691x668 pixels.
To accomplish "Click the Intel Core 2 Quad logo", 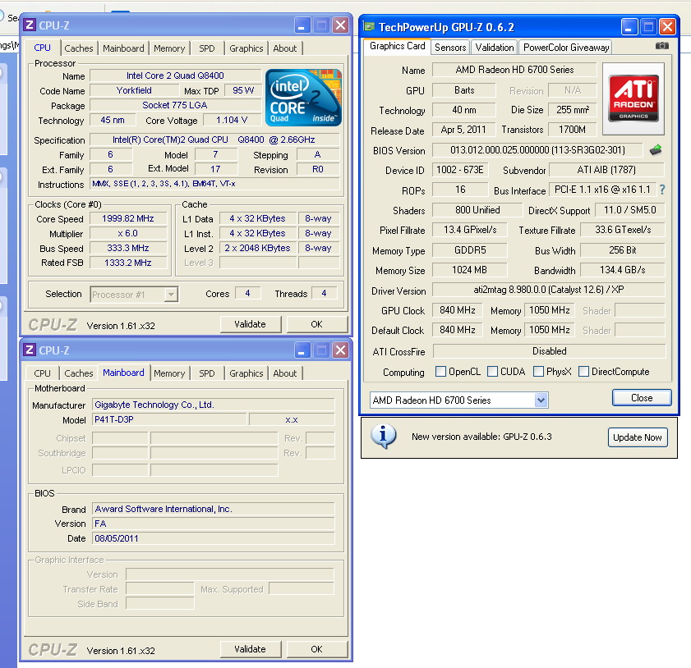I will tap(303, 98).
